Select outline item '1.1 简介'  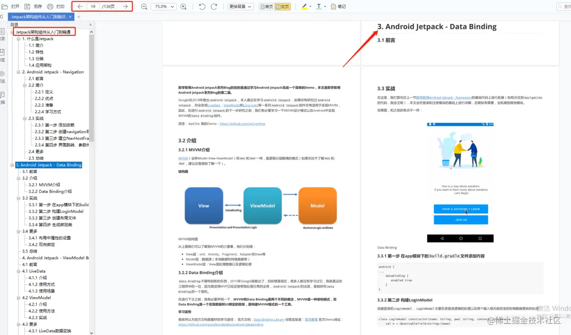tap(36, 45)
